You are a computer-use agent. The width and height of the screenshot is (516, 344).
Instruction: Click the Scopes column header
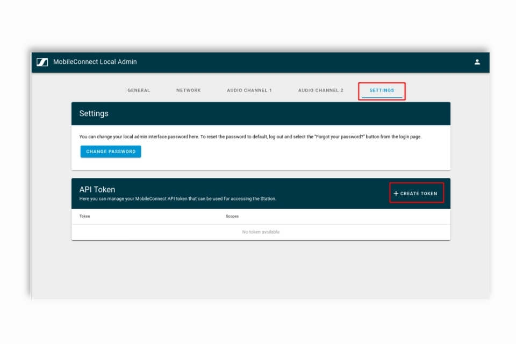click(x=232, y=216)
